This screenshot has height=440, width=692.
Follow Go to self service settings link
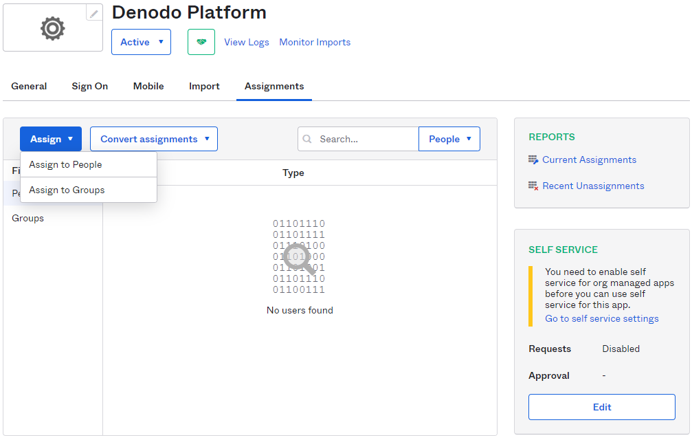[x=601, y=318]
